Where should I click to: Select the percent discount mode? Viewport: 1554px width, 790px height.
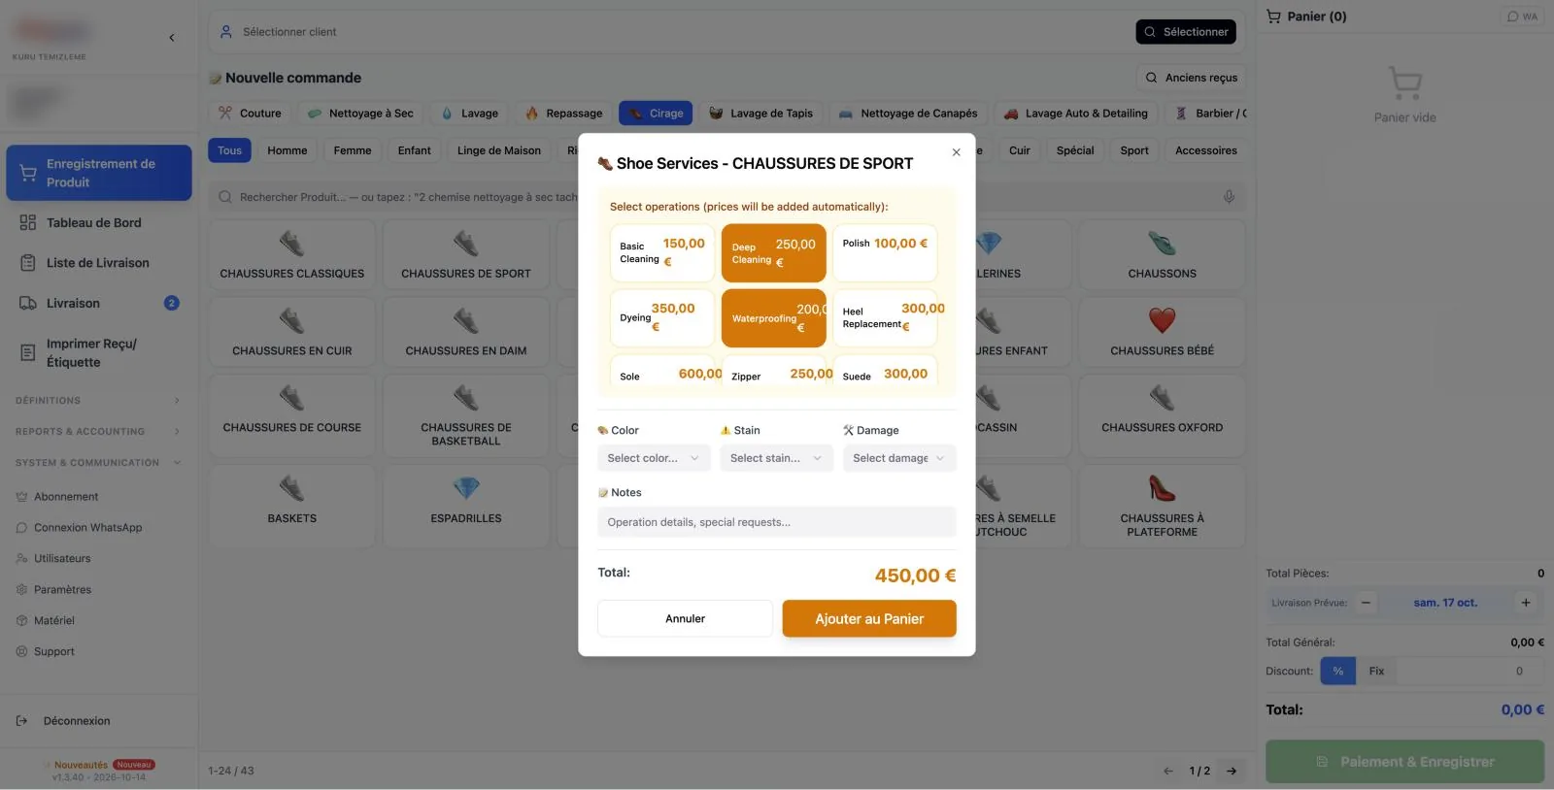click(x=1337, y=671)
